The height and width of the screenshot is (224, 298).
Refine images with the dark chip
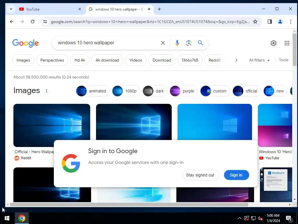pos(155,91)
